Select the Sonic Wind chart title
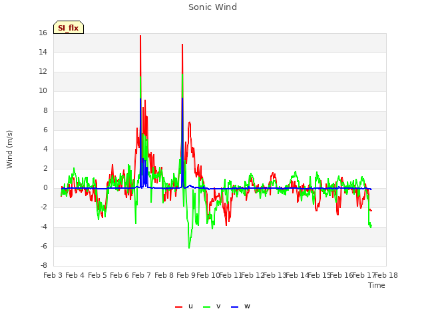The image size is (426, 319). tap(213, 7)
